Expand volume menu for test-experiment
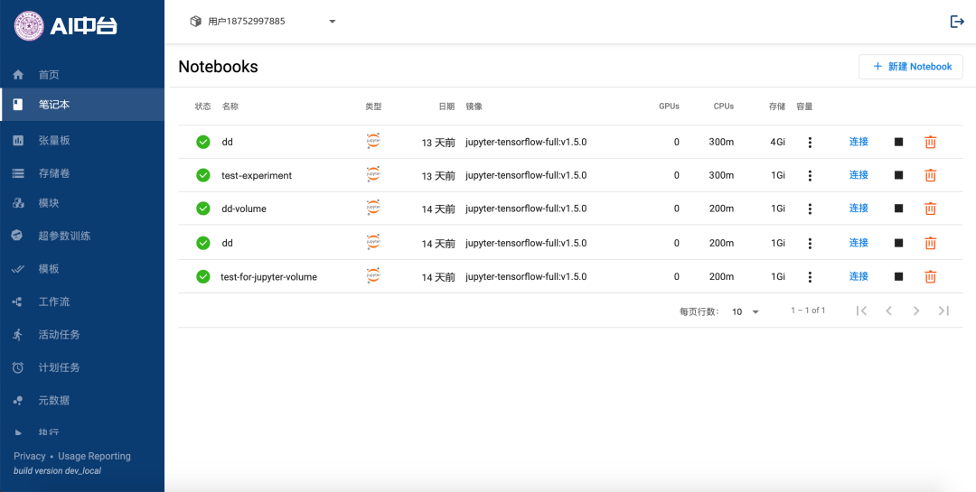Image resolution: width=976 pixels, height=492 pixels. [810, 175]
